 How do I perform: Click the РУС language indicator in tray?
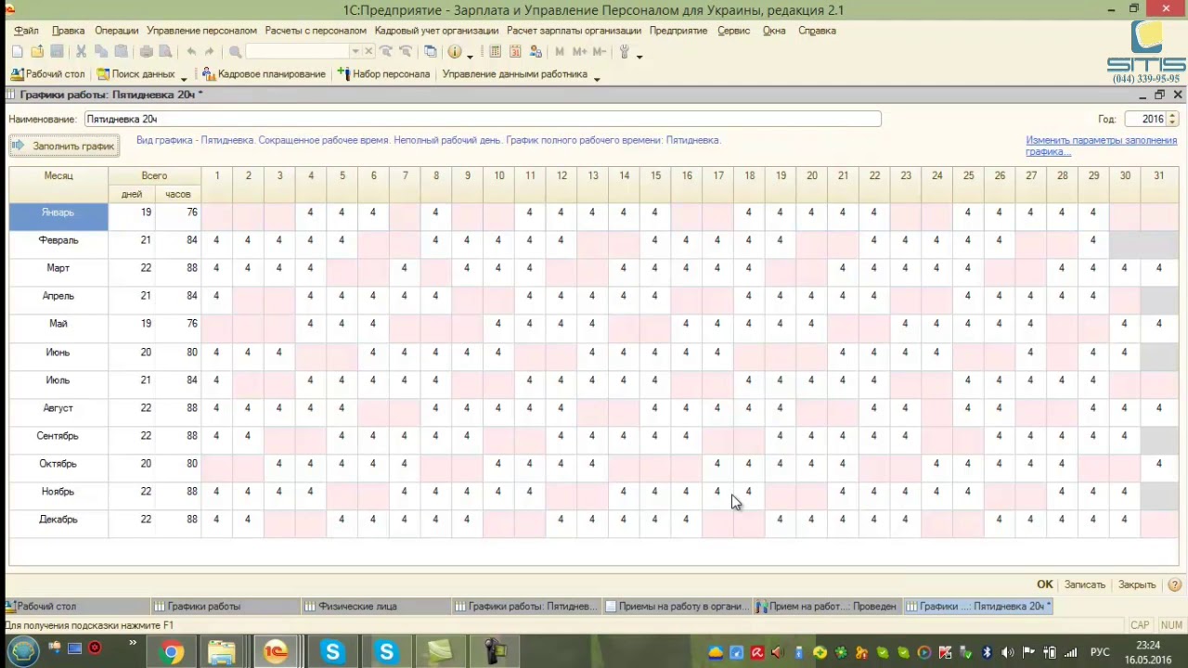pyautogui.click(x=1100, y=652)
